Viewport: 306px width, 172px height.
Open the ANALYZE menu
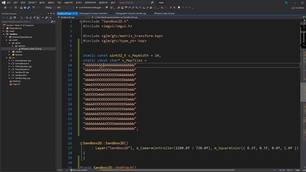click(x=68, y=2)
